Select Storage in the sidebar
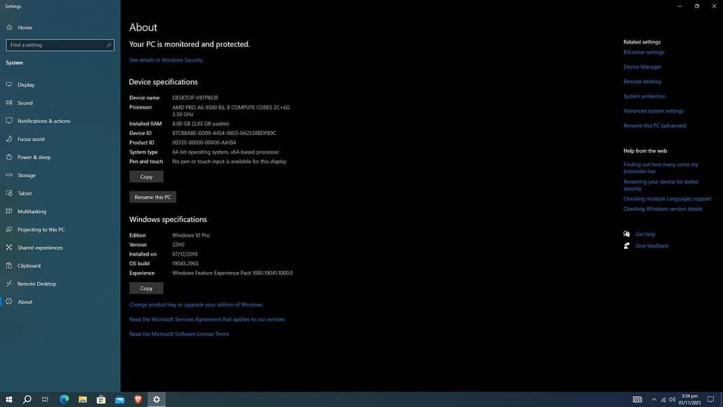Viewport: 723px width, 407px height. (x=26, y=175)
